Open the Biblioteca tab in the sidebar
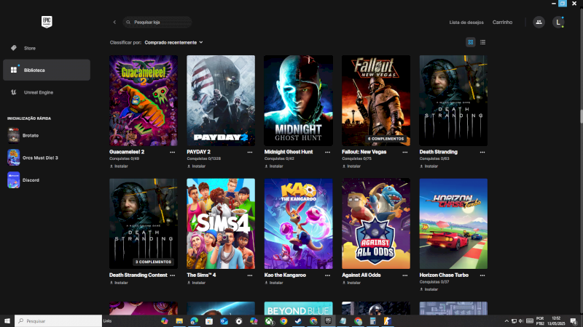The width and height of the screenshot is (583, 327). point(34,70)
